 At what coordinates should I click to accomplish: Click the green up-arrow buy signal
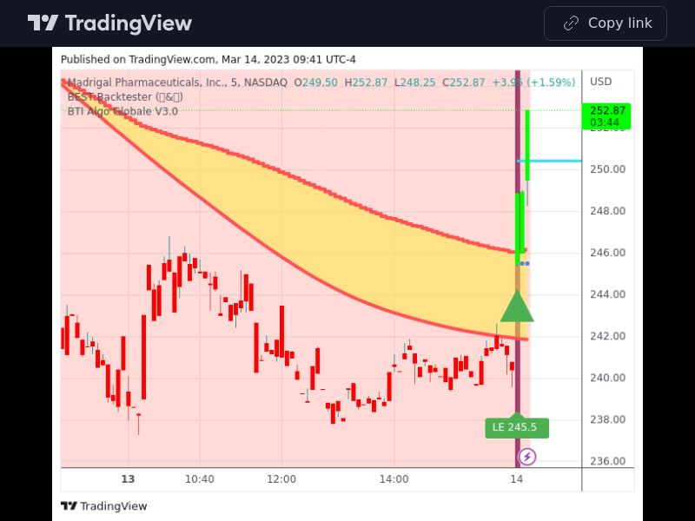pyautogui.click(x=517, y=306)
